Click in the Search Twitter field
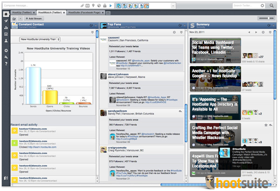 click(x=246, y=6)
